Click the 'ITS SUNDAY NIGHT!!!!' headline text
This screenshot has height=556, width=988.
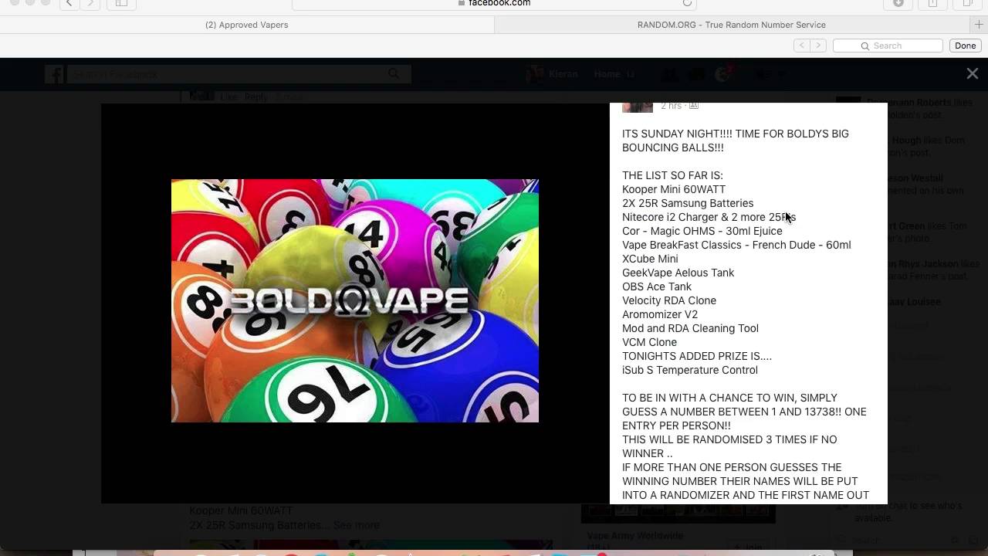click(736, 141)
